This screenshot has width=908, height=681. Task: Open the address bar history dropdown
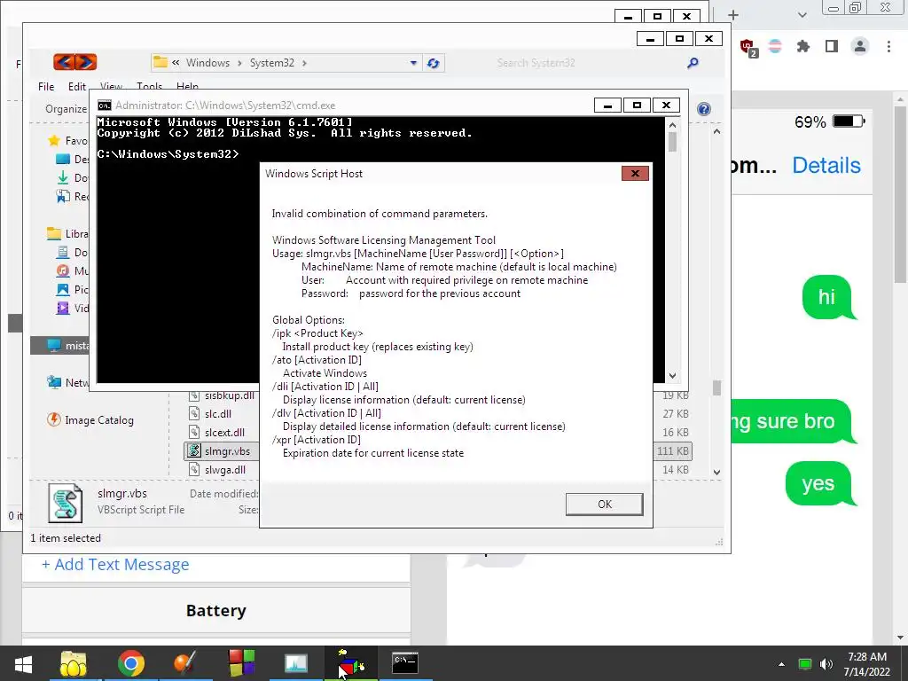[413, 63]
